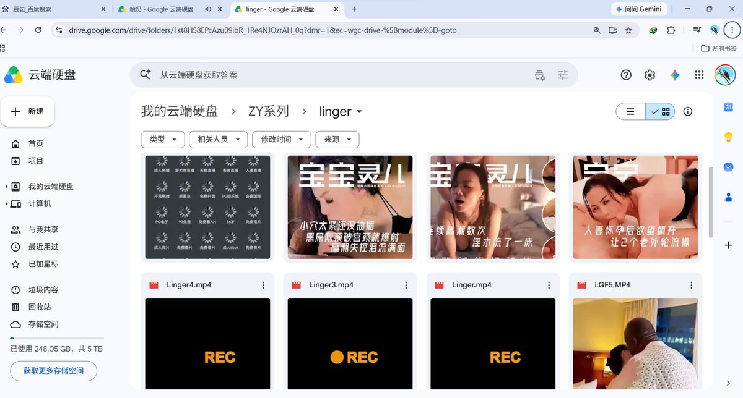Open the browser media control icon

(x=697, y=30)
